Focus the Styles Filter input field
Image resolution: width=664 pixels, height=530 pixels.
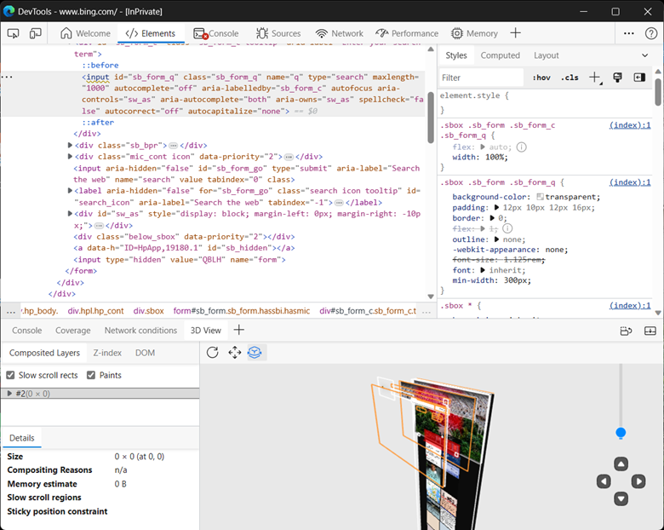tap(482, 78)
